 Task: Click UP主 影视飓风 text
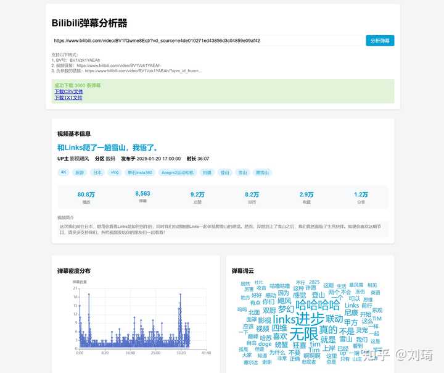point(73,159)
